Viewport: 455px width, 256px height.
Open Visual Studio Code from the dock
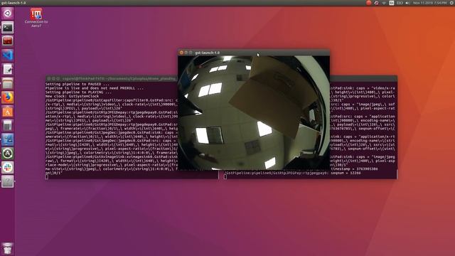pyautogui.click(x=8, y=55)
